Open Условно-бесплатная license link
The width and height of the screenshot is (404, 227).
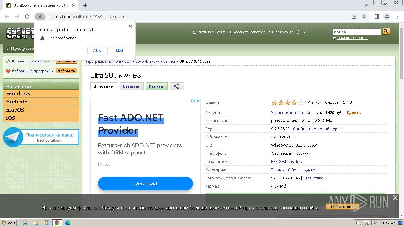click(x=290, y=112)
